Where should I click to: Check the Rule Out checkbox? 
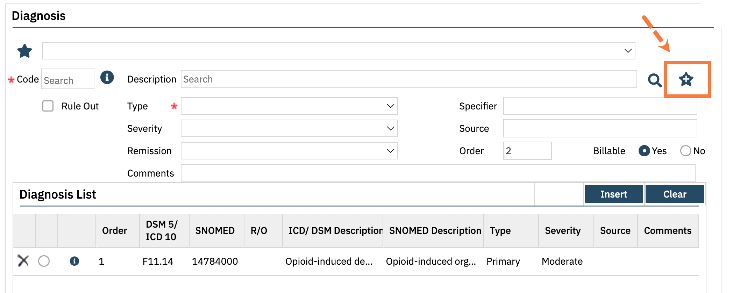click(48, 106)
